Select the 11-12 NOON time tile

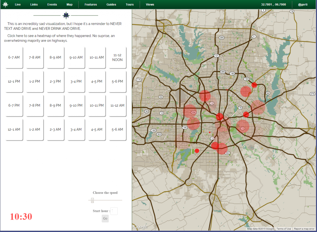[x=117, y=58]
